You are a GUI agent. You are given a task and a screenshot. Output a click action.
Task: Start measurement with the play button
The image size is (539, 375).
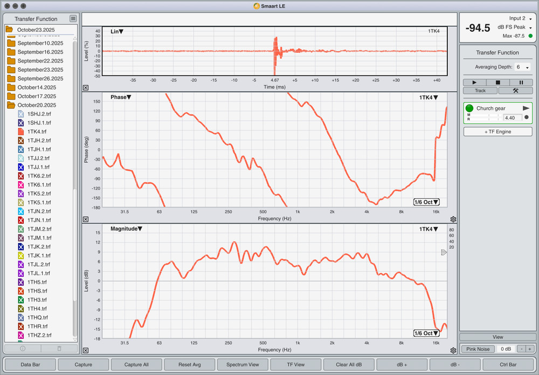tap(474, 82)
